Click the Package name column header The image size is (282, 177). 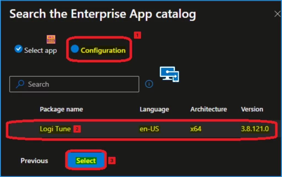[x=61, y=109]
